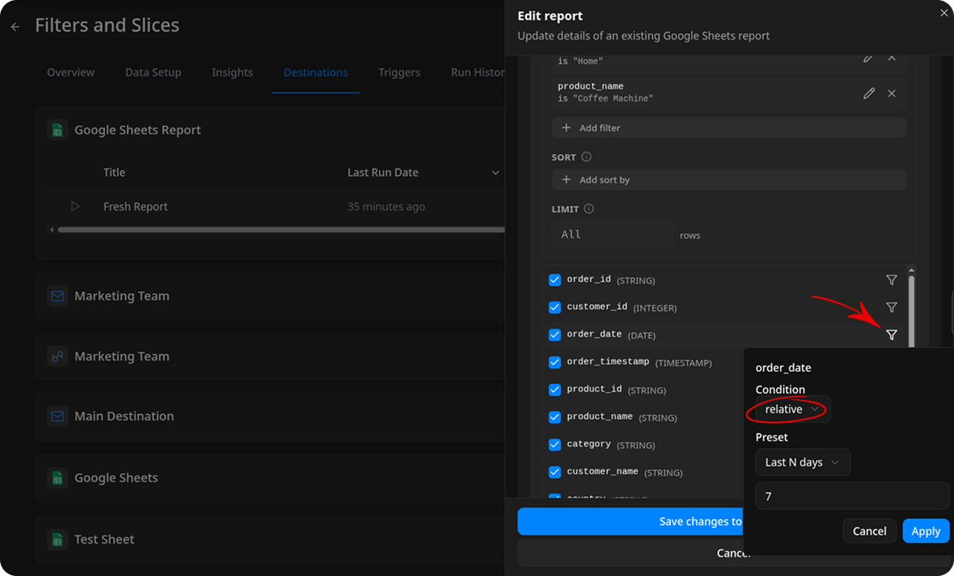This screenshot has width=954, height=576.
Task: Open the Condition dropdown set to relative
Action: pyautogui.click(x=793, y=409)
